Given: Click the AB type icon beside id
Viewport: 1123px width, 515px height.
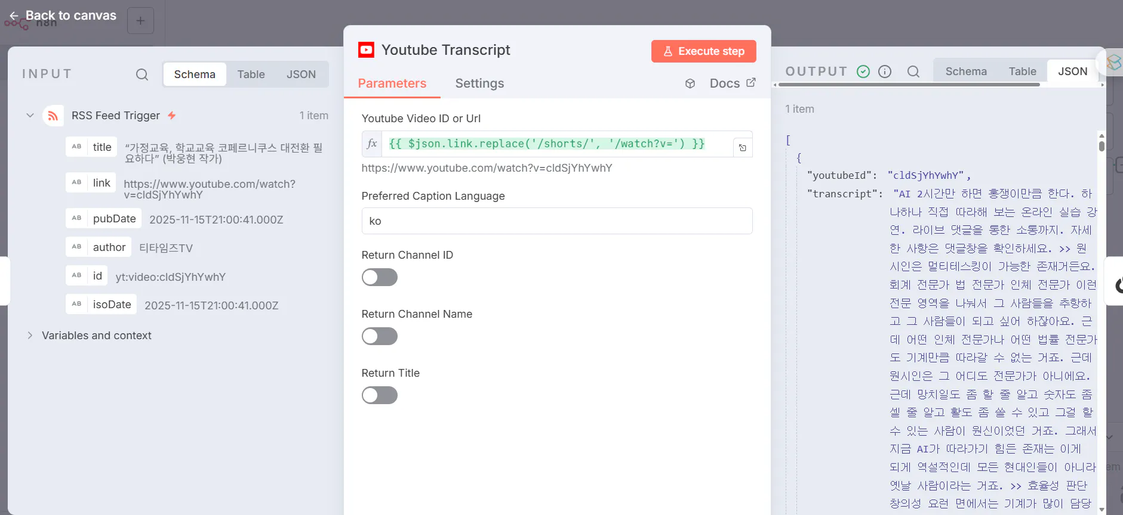Looking at the screenshot, I should click(76, 275).
